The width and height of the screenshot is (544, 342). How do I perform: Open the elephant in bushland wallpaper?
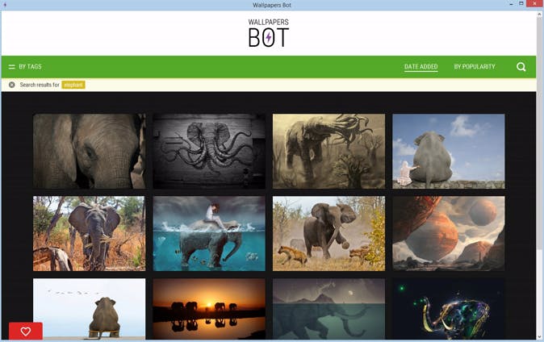click(x=89, y=233)
